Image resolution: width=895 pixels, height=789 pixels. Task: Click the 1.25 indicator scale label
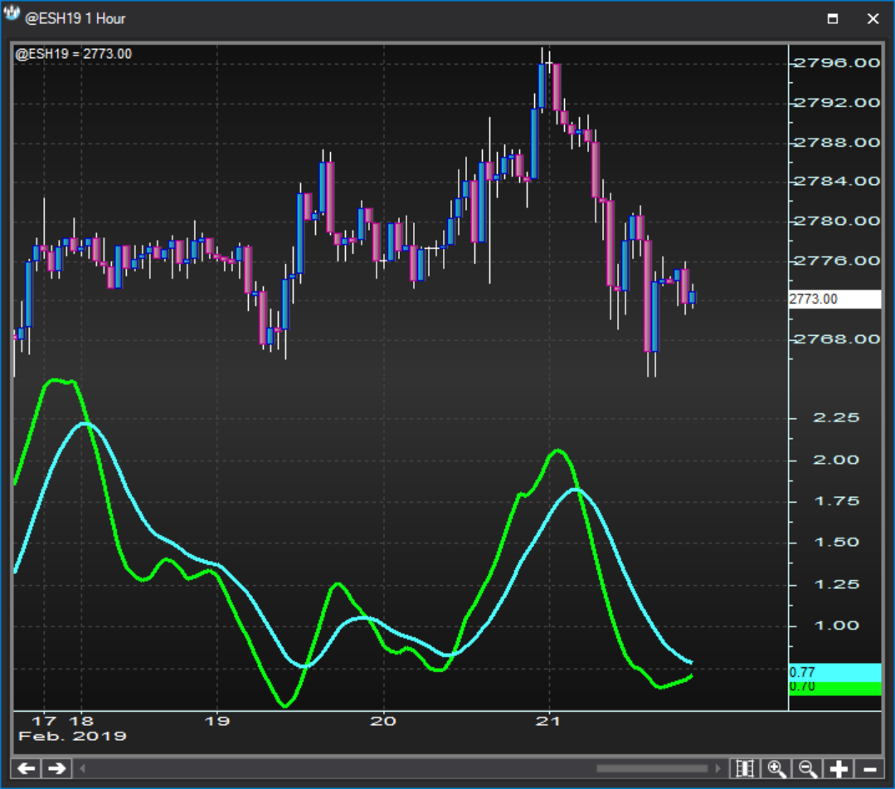(x=836, y=585)
